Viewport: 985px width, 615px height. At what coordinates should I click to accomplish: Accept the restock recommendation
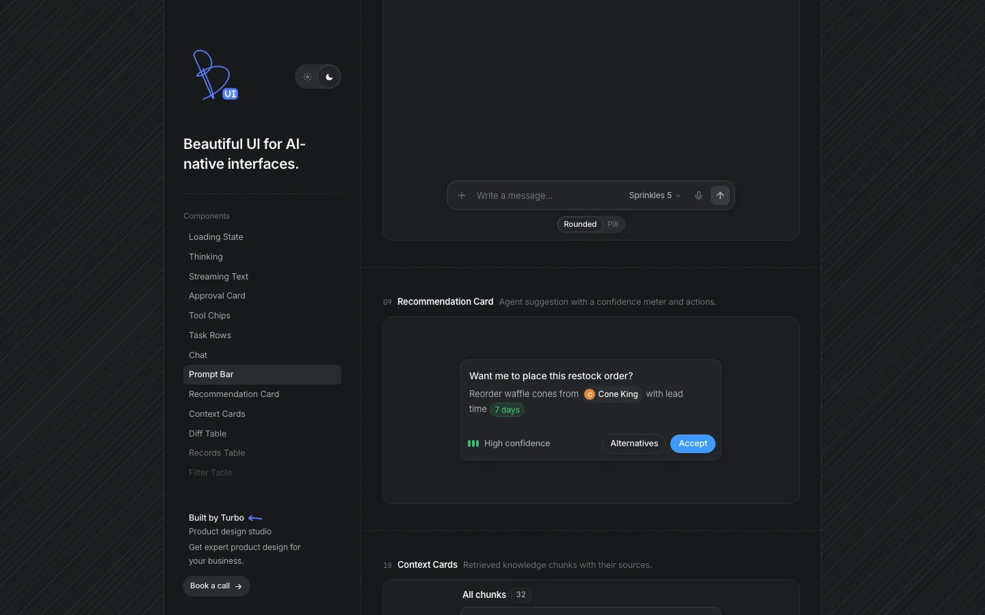point(693,443)
